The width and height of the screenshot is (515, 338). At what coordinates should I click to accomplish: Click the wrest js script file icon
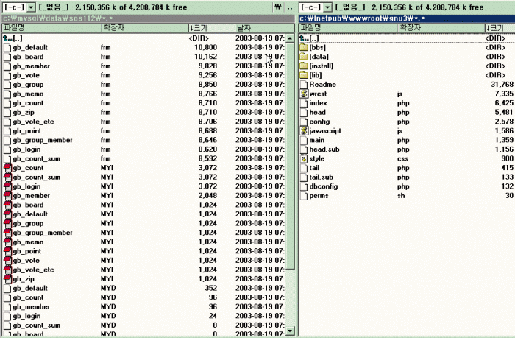[305, 94]
